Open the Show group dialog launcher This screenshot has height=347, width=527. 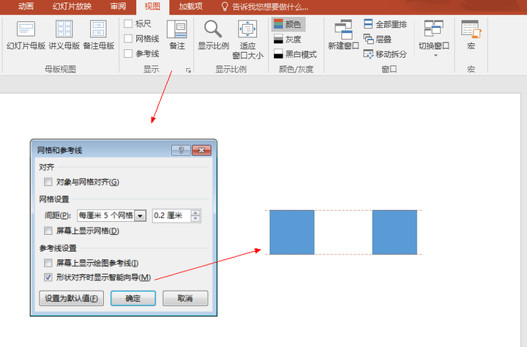pyautogui.click(x=188, y=70)
